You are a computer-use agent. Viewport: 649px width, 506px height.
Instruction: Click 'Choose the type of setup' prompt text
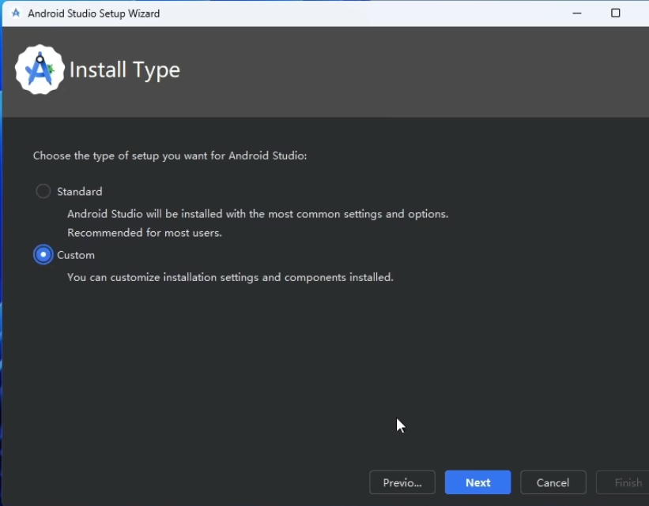[x=170, y=156]
